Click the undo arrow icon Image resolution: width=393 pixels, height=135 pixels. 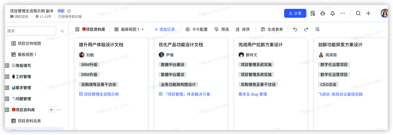295,29
